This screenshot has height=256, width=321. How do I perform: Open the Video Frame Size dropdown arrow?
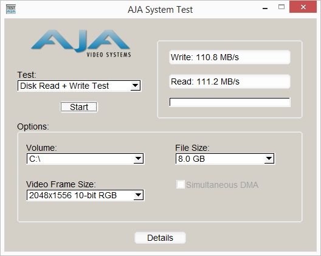(139, 195)
